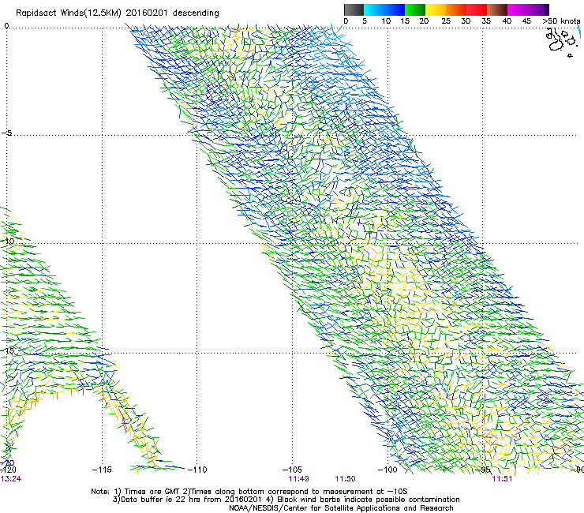
Task: Click the '-10' latitude axis label
Action: tap(7, 241)
